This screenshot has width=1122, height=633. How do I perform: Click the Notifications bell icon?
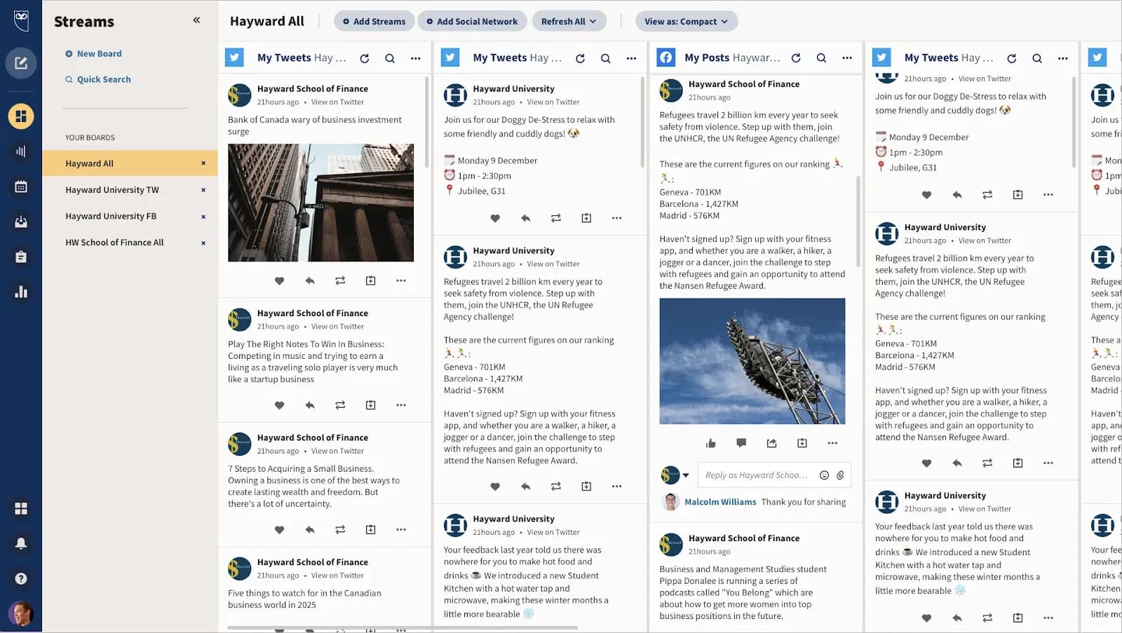click(x=20, y=543)
